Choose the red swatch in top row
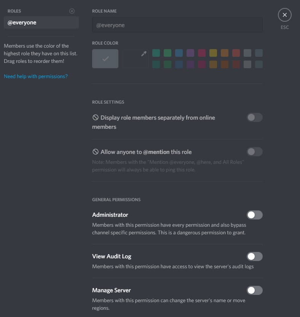This screenshot has width=300, height=317. (236, 53)
